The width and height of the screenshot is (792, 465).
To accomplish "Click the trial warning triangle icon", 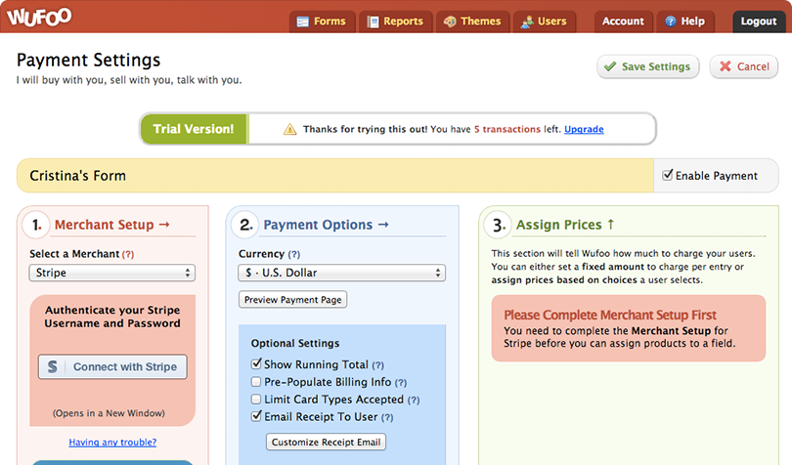I will pos(290,129).
